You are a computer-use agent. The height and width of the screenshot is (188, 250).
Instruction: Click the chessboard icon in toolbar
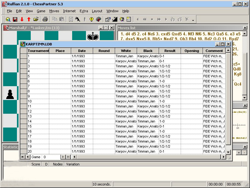(x=129, y=19)
